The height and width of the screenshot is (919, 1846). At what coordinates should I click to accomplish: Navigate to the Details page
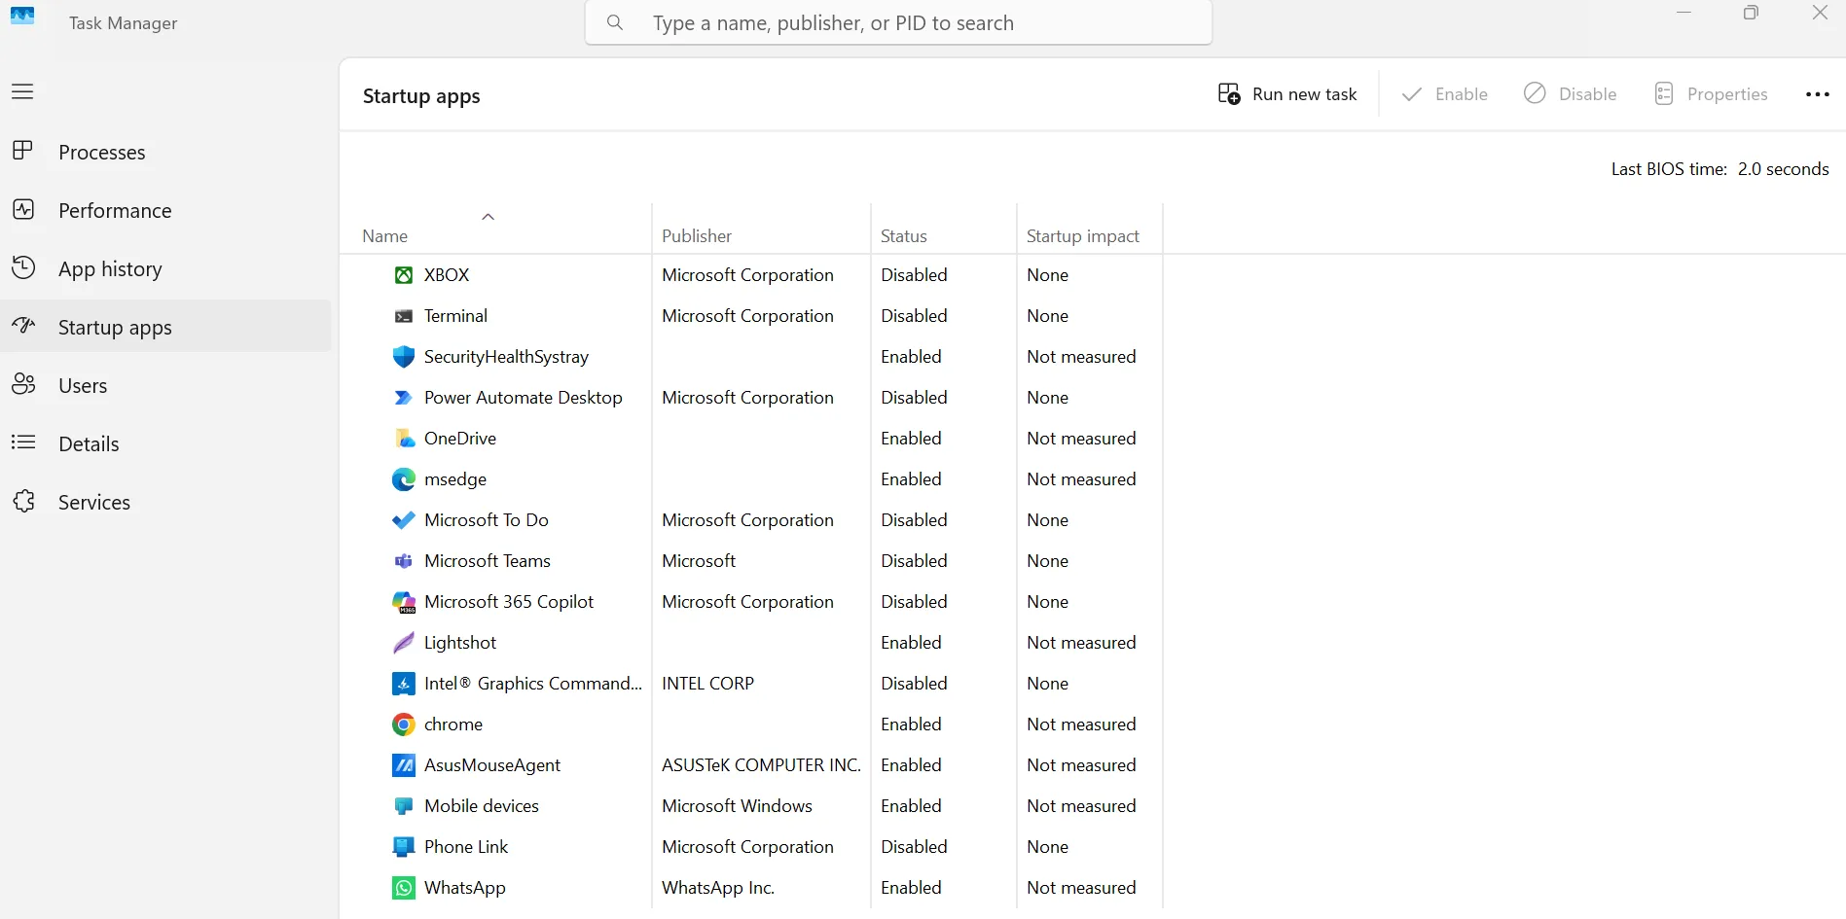(x=165, y=443)
